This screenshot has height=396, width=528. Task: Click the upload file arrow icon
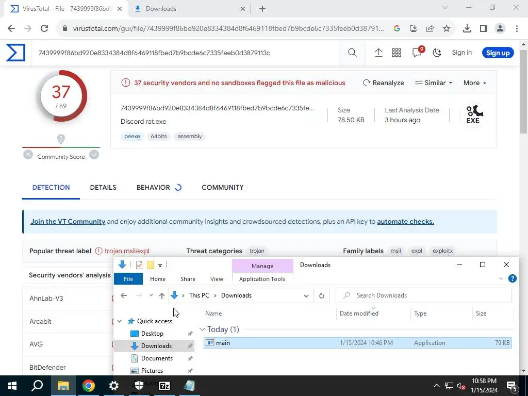[378, 53]
